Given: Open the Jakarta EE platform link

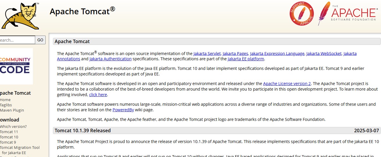Looking at the screenshot, I should 246,59.
